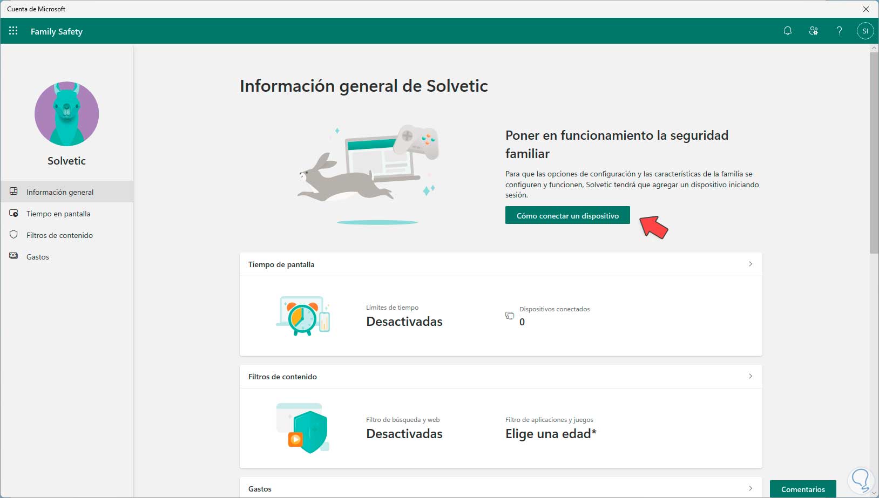Image resolution: width=879 pixels, height=498 pixels.
Task: Click the Solvetic name under avatar
Action: (66, 161)
